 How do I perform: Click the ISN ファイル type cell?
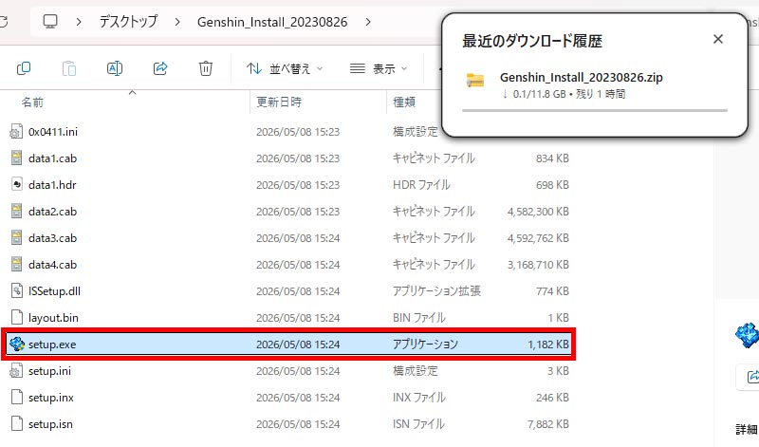(418, 424)
